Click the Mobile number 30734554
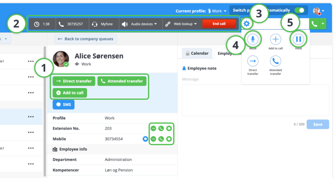The height and width of the screenshot is (178, 335). coord(113,139)
